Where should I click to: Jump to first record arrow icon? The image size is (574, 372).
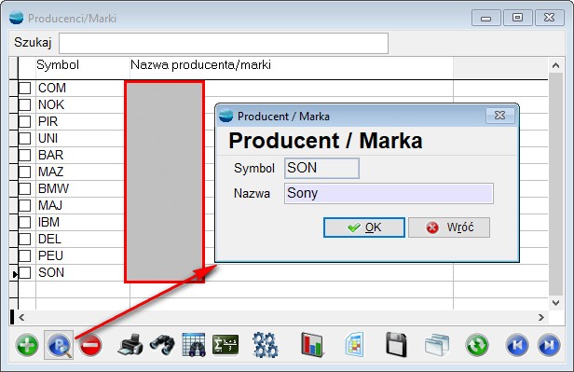pyautogui.click(x=517, y=345)
